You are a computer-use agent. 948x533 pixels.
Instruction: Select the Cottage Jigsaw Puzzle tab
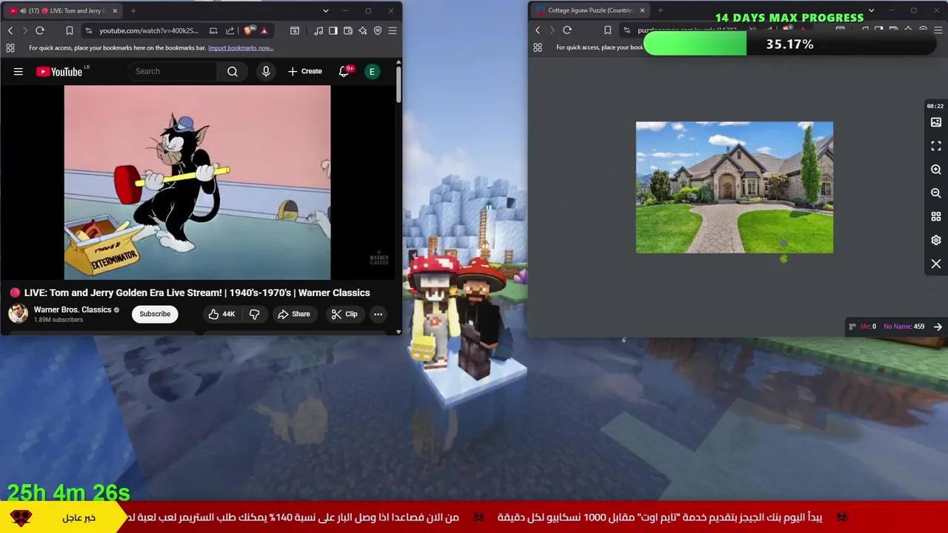589,10
